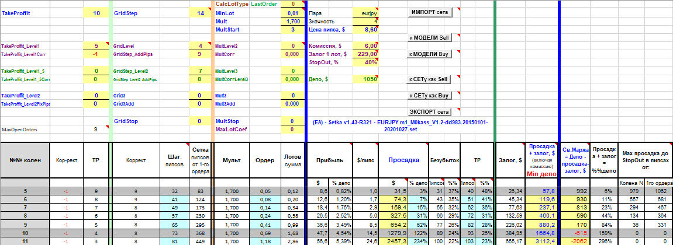Screen dimensions: 673x245
Task: Click the к СЕТу как Buy button
Action: click(430, 96)
